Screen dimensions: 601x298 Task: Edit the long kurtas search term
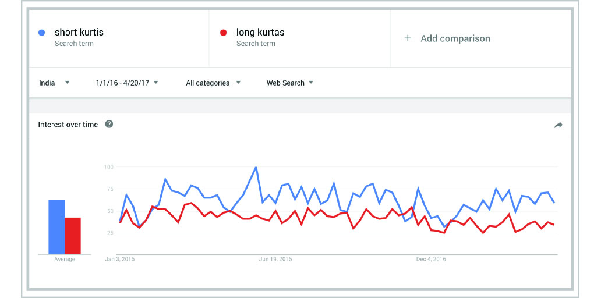pos(260,33)
